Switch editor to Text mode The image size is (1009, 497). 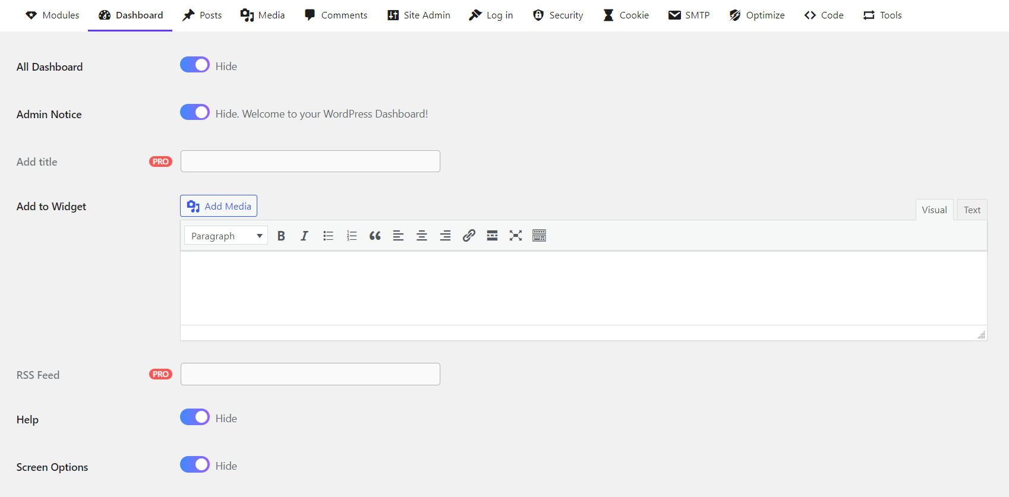[x=972, y=210]
